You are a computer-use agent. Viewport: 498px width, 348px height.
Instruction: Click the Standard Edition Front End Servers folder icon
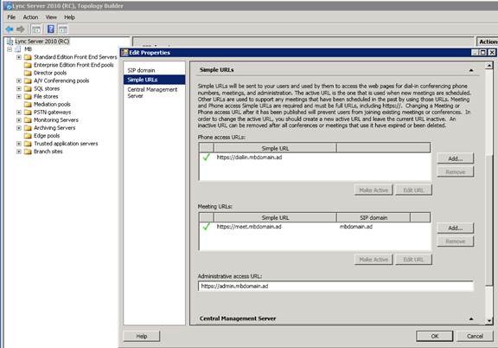pos(28,57)
